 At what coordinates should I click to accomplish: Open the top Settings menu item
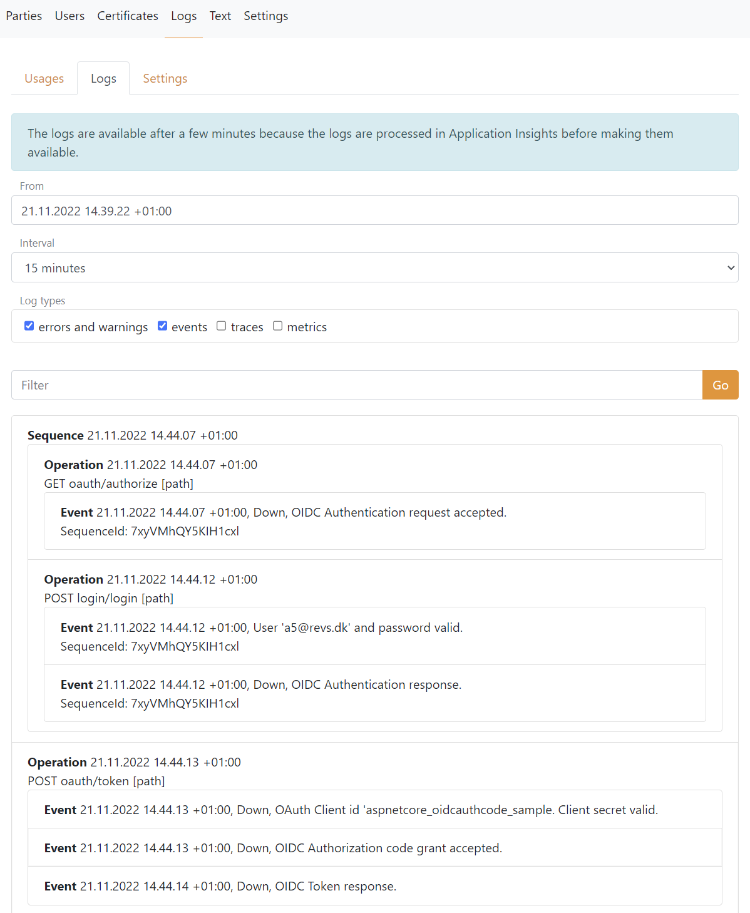pyautogui.click(x=265, y=16)
